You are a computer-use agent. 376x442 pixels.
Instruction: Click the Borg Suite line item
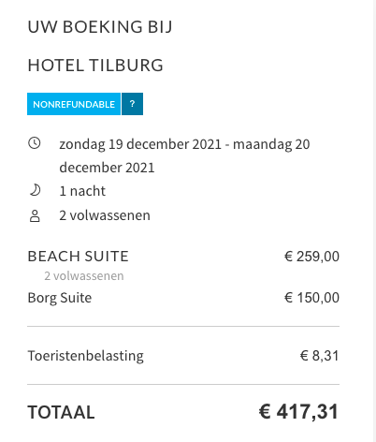point(60,298)
